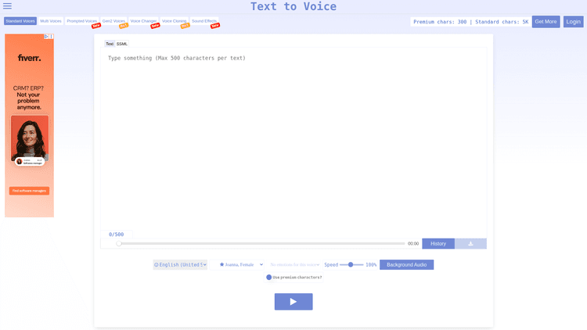Click the Background Audio button
The image size is (587, 330).
point(406,264)
